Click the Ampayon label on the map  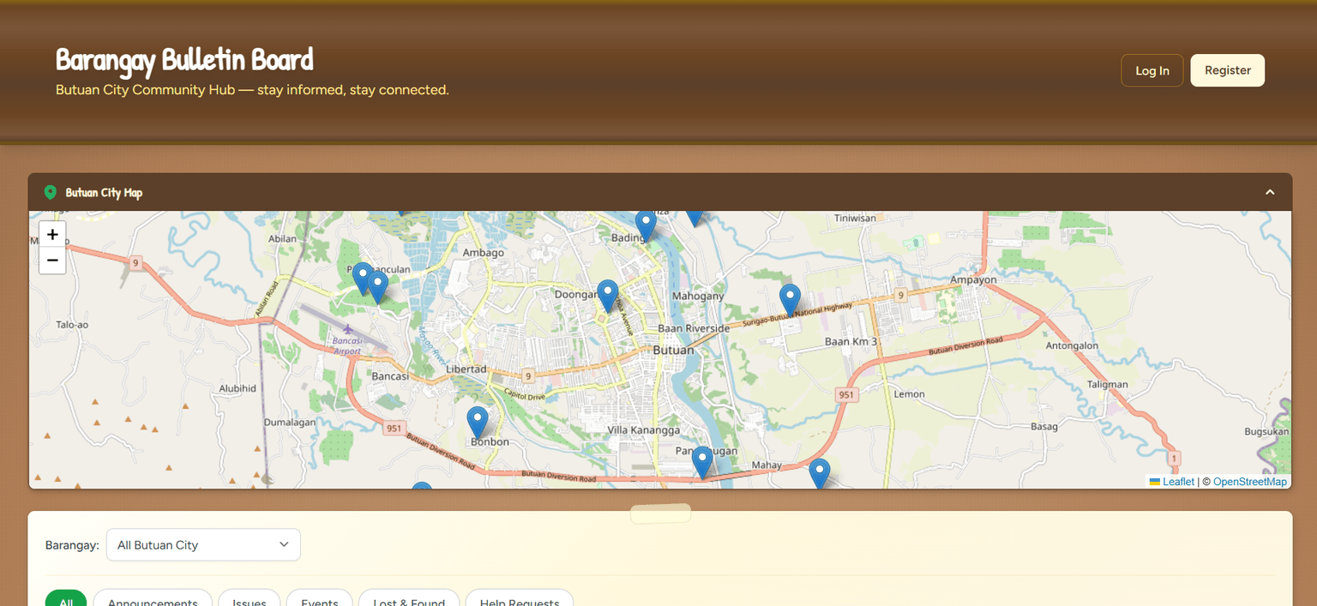pos(973,280)
